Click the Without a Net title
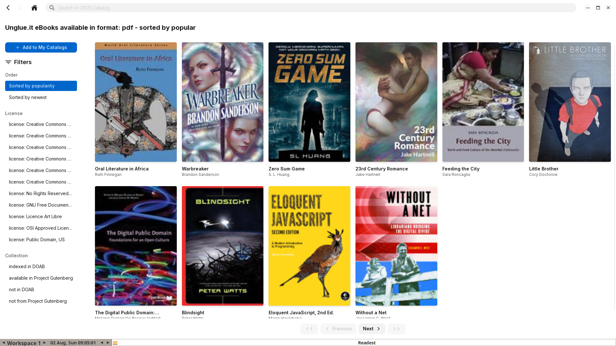The image size is (616, 346). (x=371, y=313)
